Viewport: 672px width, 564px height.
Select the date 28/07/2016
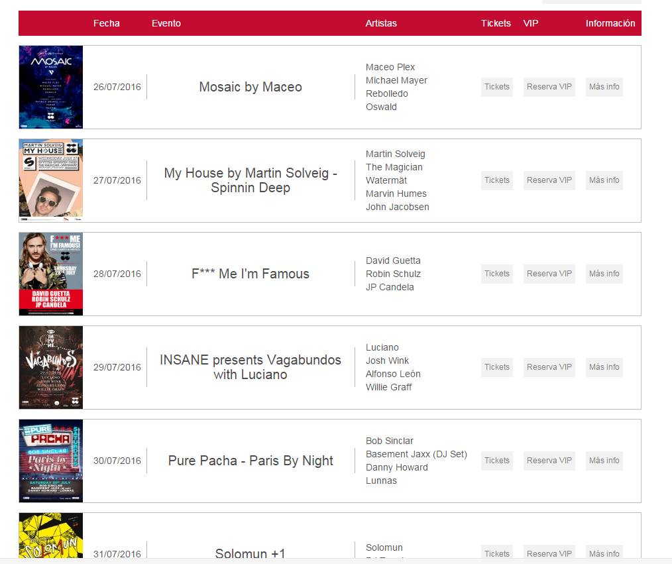(117, 274)
